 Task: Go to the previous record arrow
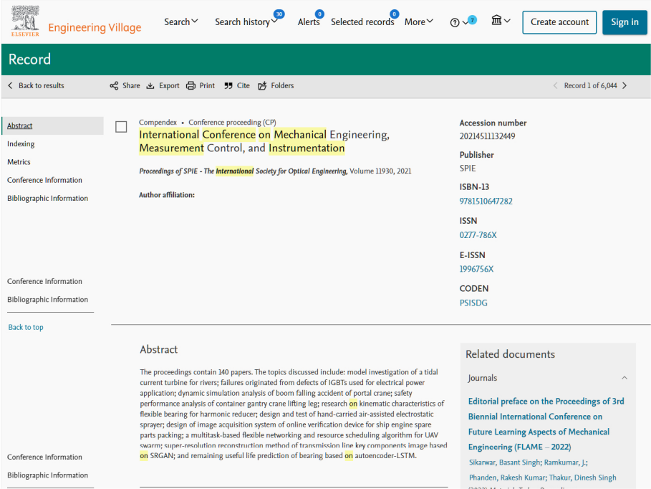555,85
